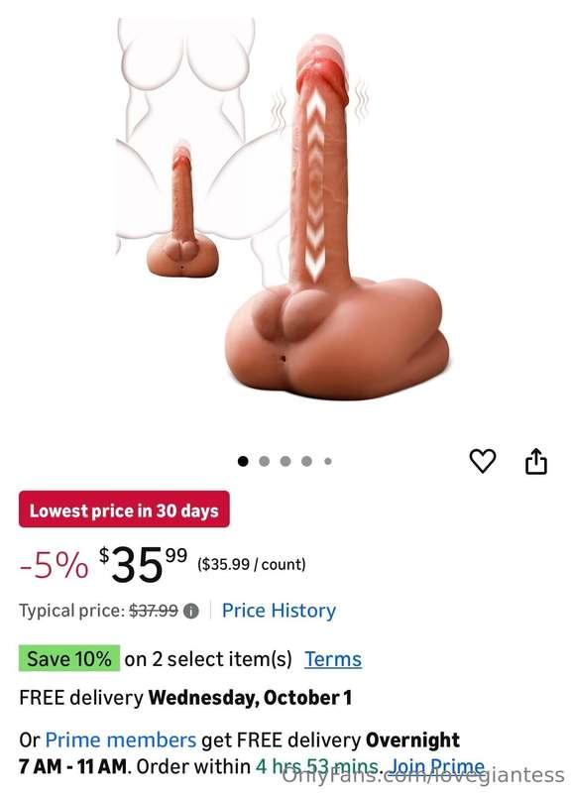
Task: Open the Price History link
Action: pos(279,611)
